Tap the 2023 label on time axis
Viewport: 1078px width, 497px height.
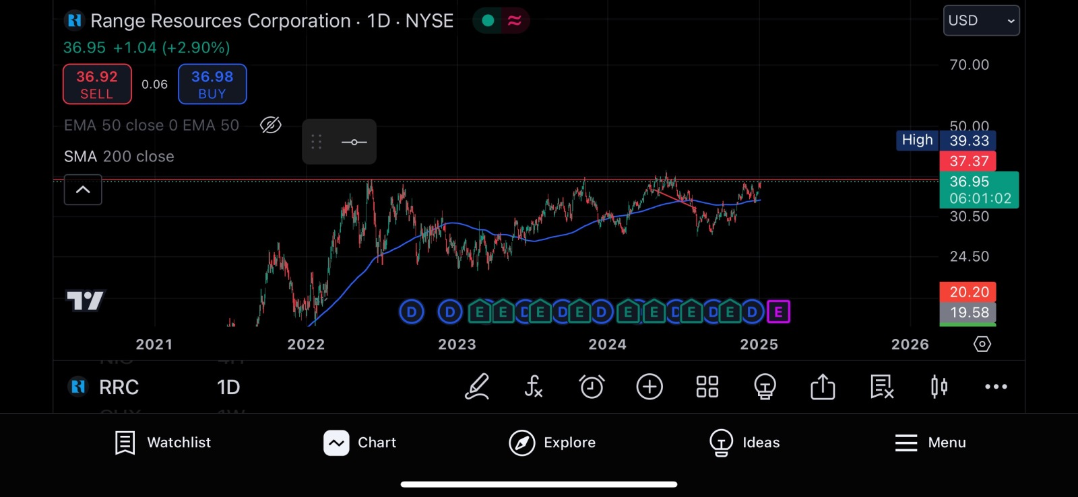[x=457, y=344]
